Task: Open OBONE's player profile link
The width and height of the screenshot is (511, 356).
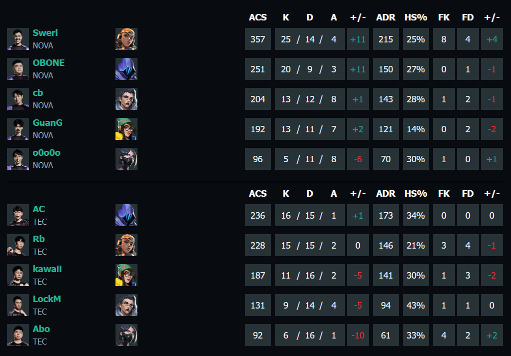Action: pyautogui.click(x=48, y=63)
